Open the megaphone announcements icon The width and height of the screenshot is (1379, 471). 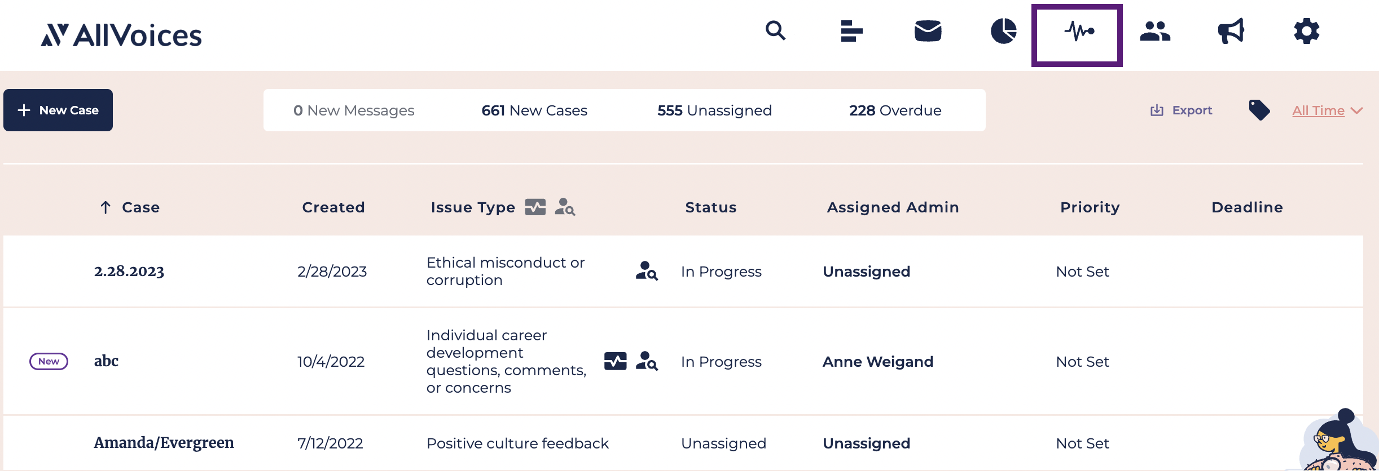coord(1231,31)
